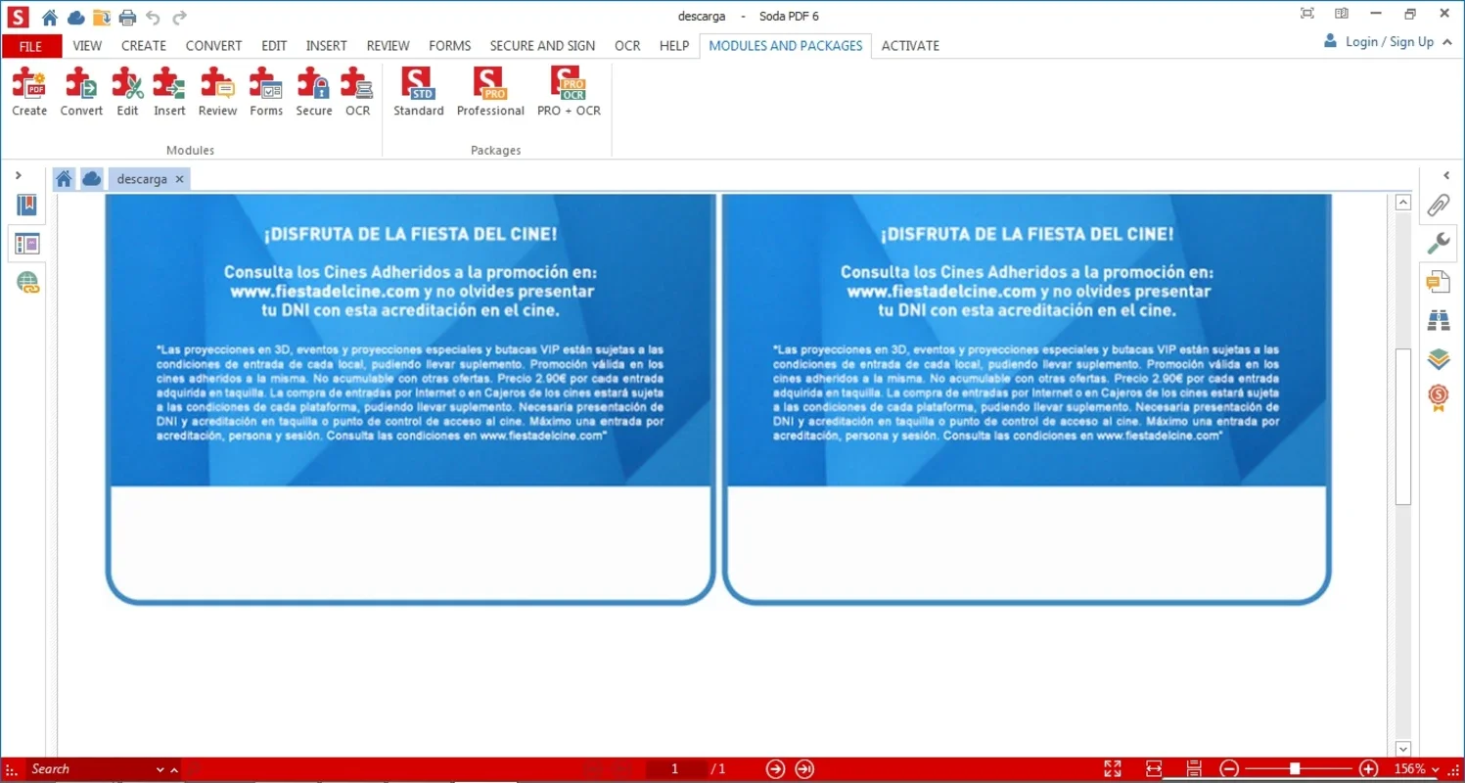Click the Print icon in title bar
Image resolution: width=1465 pixels, height=783 pixels.
coord(127,17)
